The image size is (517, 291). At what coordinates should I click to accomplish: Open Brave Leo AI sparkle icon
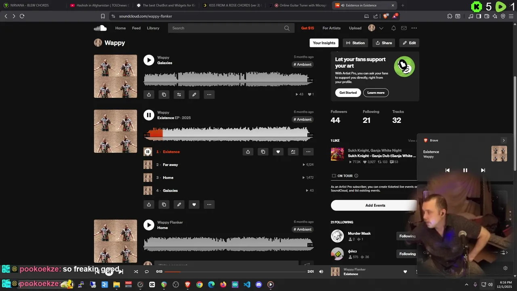[495, 16]
